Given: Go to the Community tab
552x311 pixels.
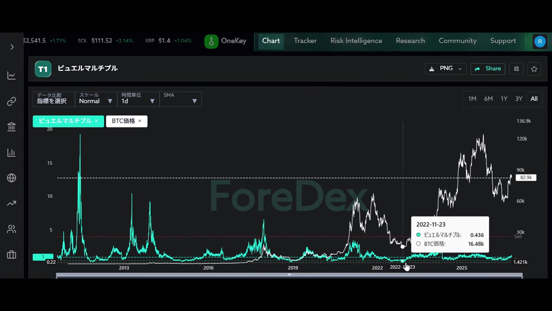Looking at the screenshot, I should click(458, 41).
